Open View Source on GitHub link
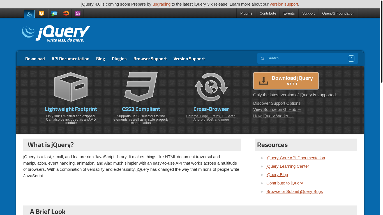This screenshot has width=383, height=215. tap(277, 109)
